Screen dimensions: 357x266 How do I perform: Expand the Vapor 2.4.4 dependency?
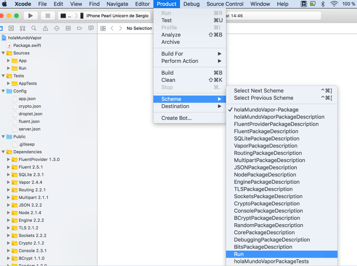pos(8,182)
